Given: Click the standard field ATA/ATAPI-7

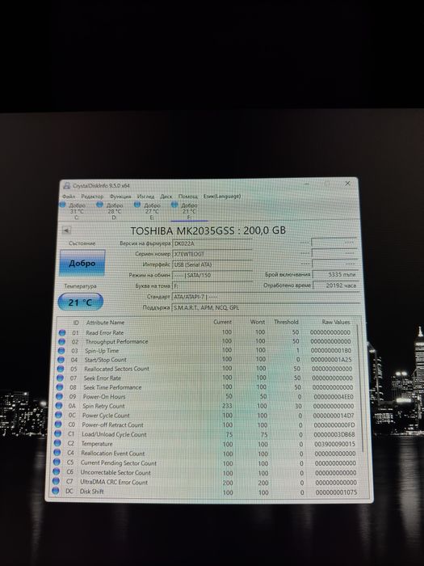Looking at the screenshot, I should click(266, 297).
